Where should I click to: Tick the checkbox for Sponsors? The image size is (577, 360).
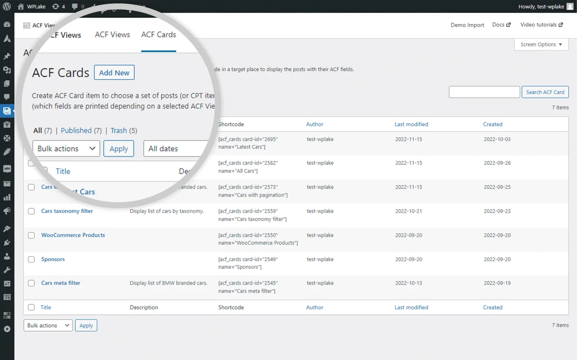click(x=31, y=259)
